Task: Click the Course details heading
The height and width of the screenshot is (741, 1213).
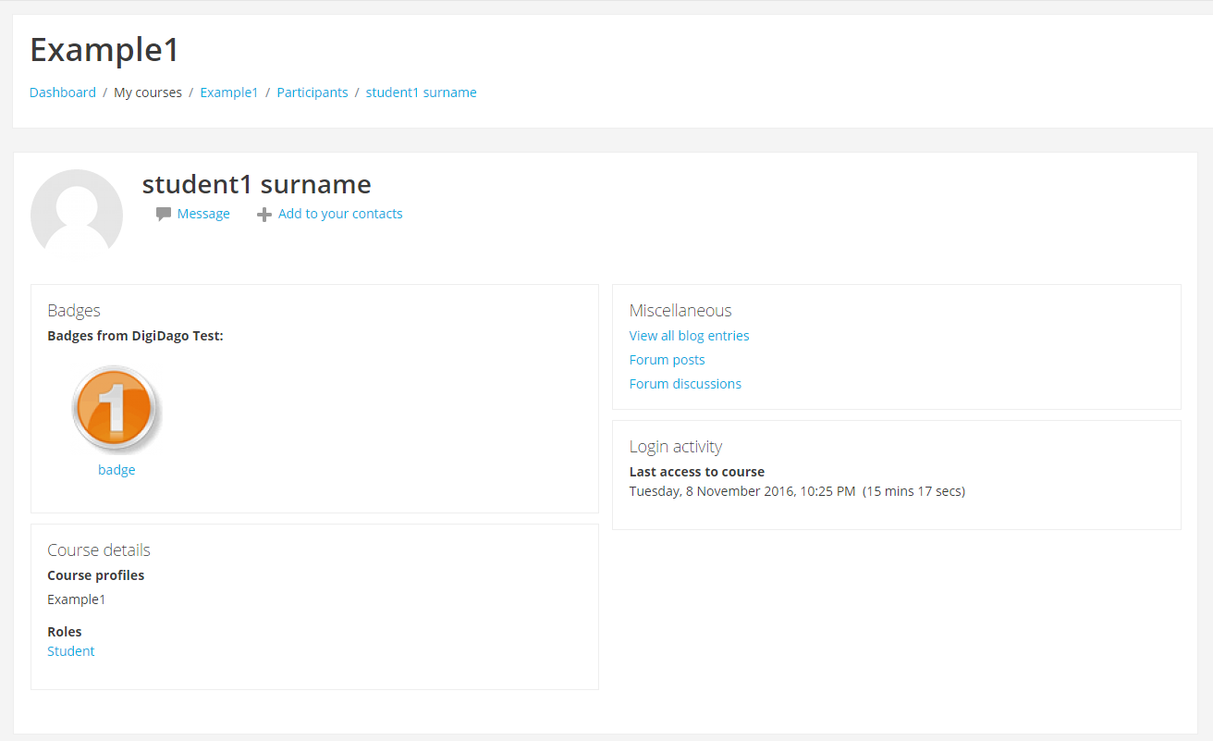Action: pyautogui.click(x=99, y=550)
